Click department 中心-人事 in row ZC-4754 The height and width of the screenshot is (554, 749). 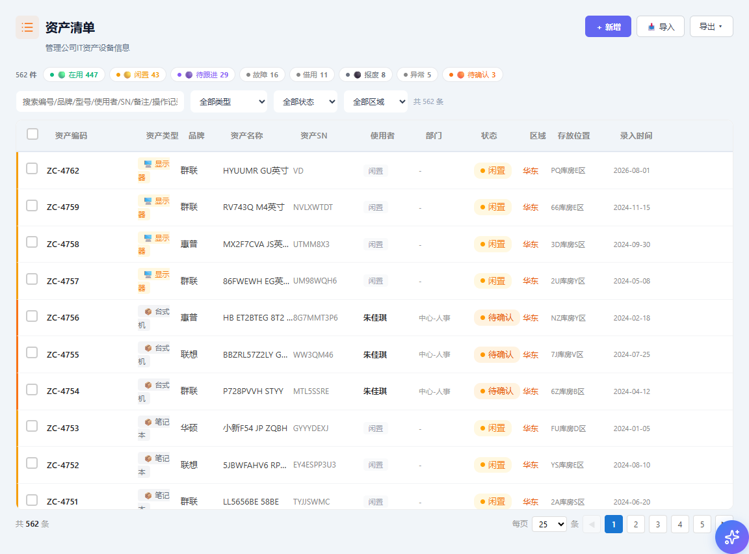click(435, 391)
